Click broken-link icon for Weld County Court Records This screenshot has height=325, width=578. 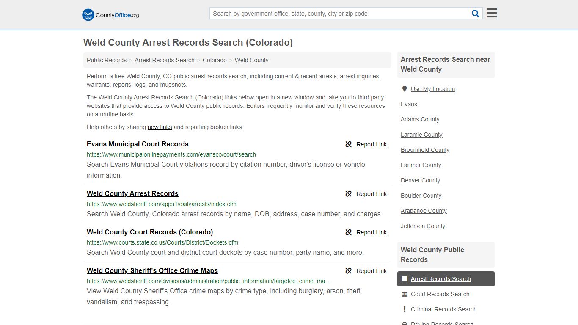pyautogui.click(x=349, y=232)
